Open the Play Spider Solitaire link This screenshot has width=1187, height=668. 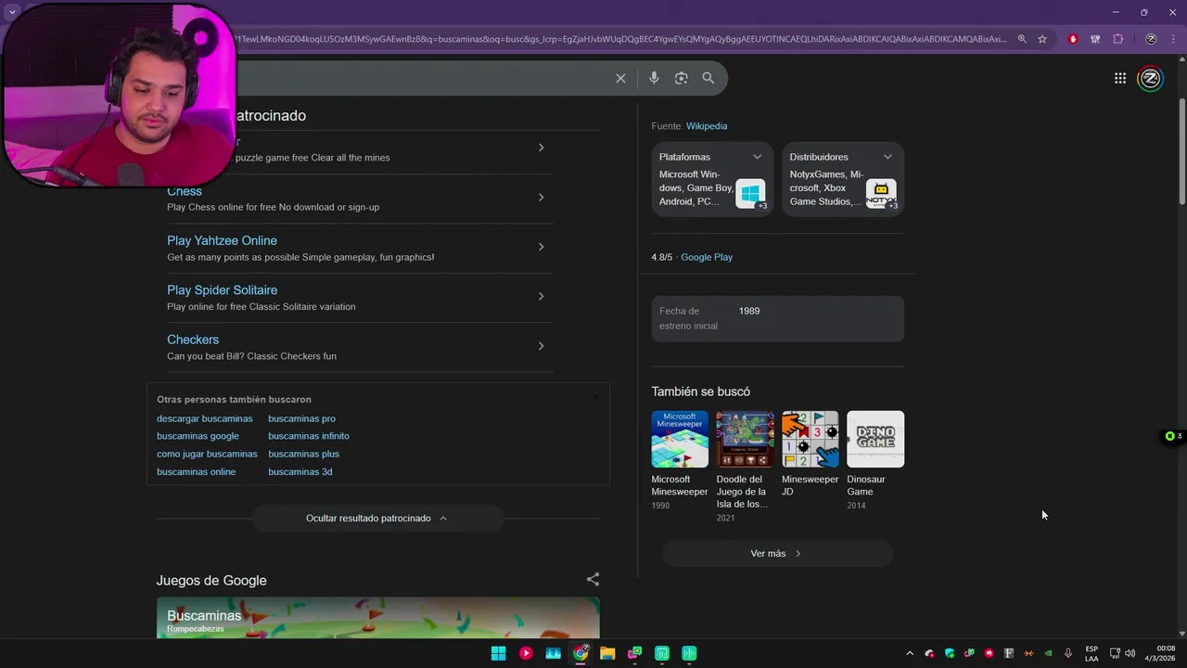pyautogui.click(x=222, y=290)
